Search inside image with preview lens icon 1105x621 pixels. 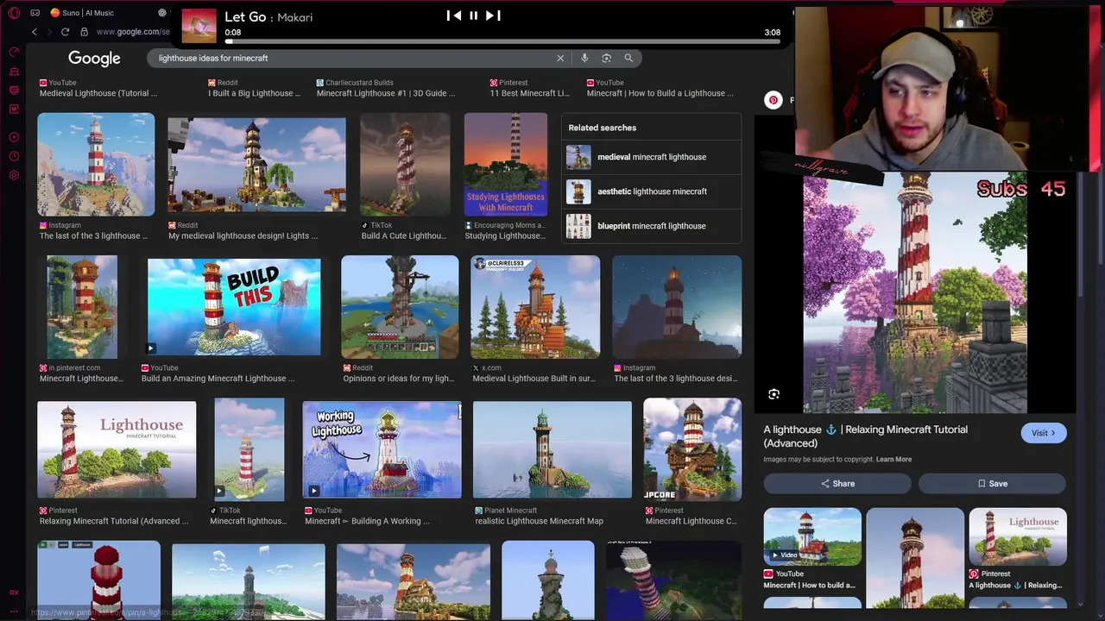coord(773,394)
